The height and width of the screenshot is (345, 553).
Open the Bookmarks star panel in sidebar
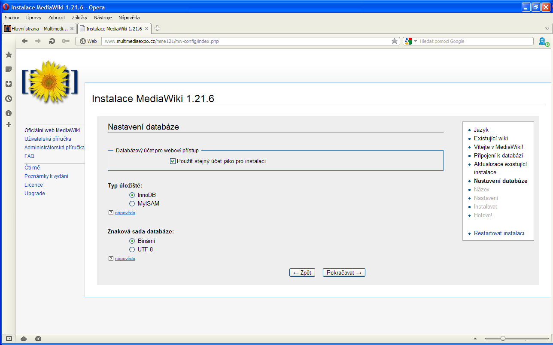coord(9,55)
